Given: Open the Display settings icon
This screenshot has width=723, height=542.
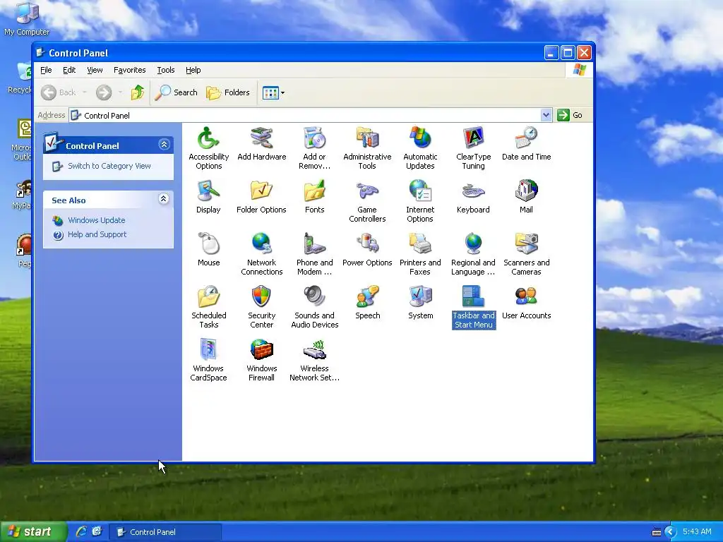Looking at the screenshot, I should tap(208, 197).
